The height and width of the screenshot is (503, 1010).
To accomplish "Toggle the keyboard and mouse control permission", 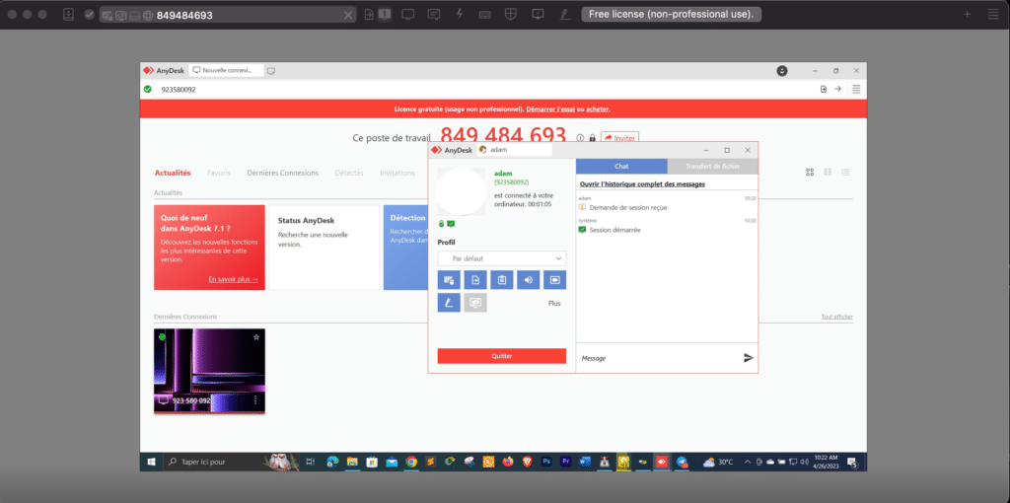I will 449,280.
